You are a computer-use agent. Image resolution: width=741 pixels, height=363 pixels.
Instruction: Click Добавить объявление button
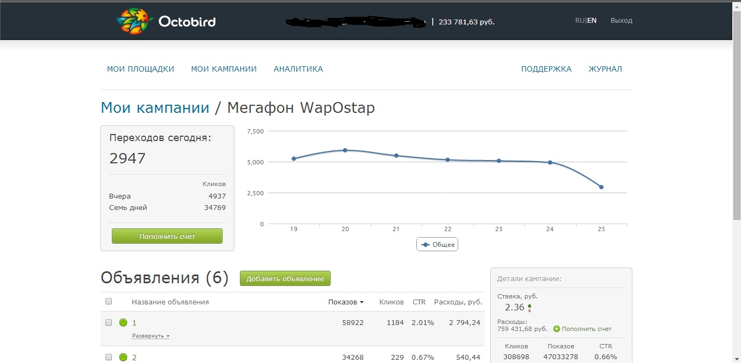pos(285,278)
